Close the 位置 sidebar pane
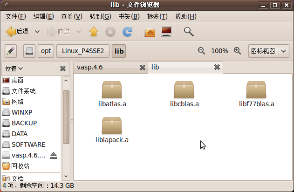Image resolution: width=294 pixels, height=192 pixels. [x=63, y=69]
